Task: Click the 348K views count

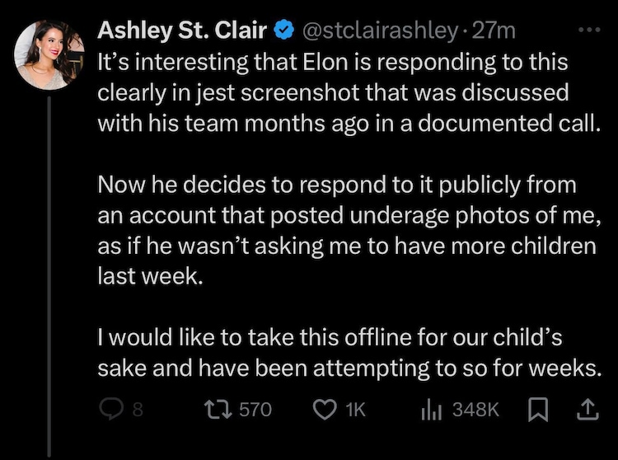Action: (475, 410)
